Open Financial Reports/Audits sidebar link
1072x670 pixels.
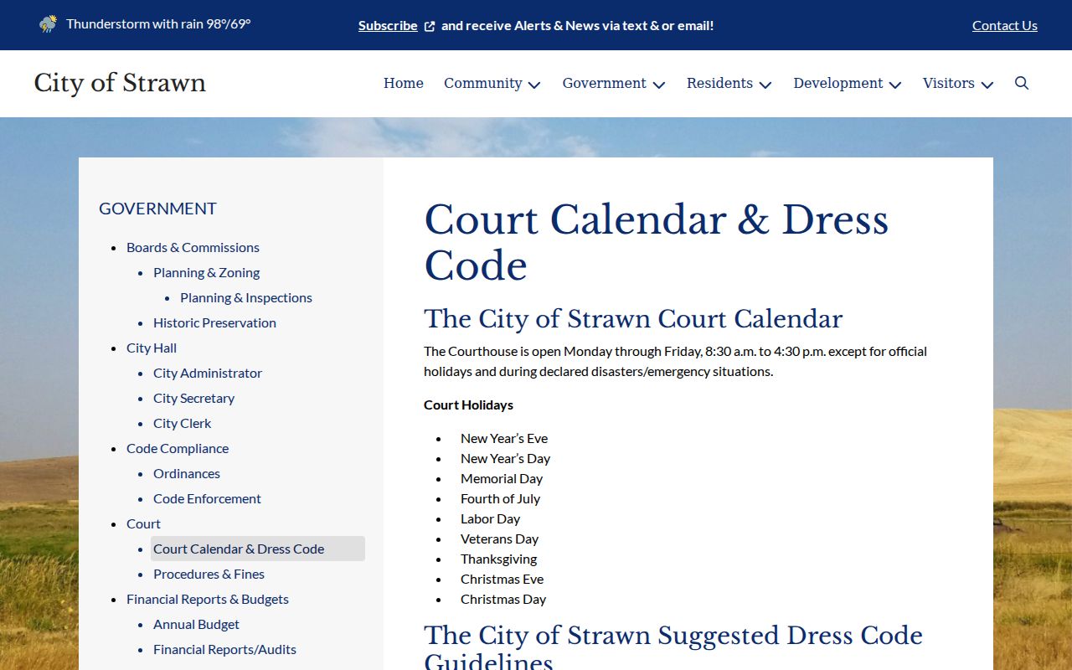[224, 649]
